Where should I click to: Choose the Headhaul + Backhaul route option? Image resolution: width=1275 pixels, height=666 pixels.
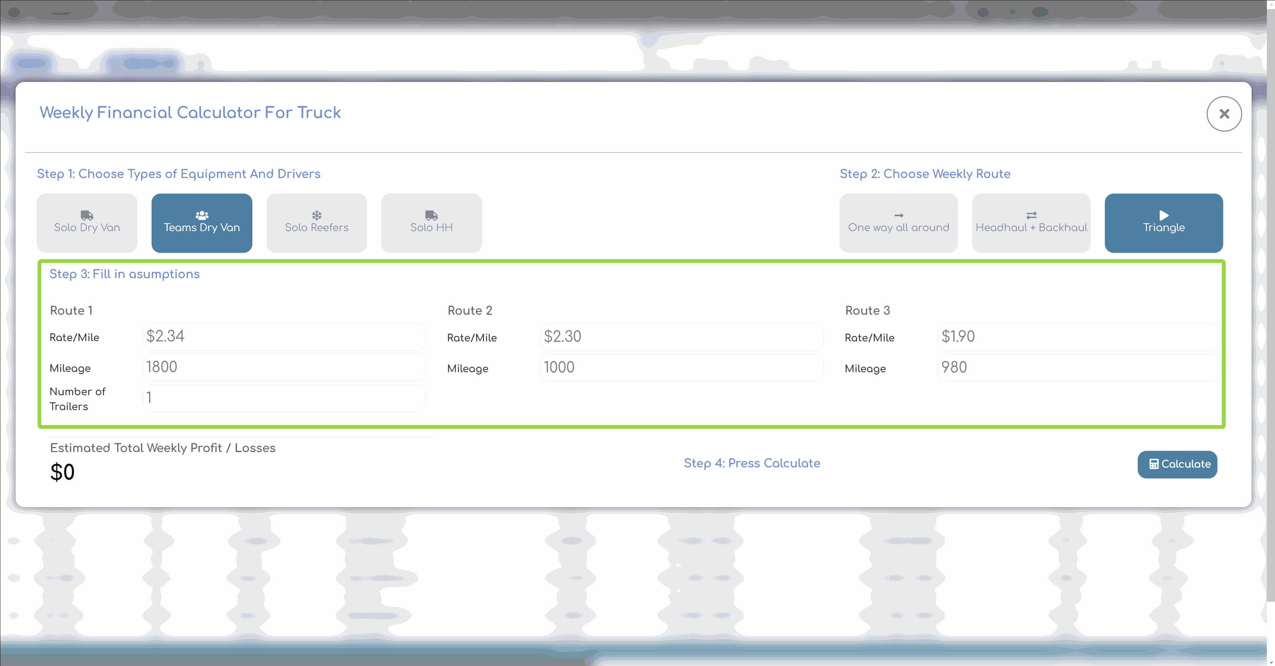[x=1031, y=223]
